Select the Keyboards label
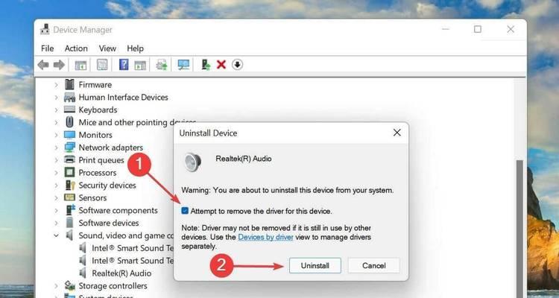 [x=98, y=110]
